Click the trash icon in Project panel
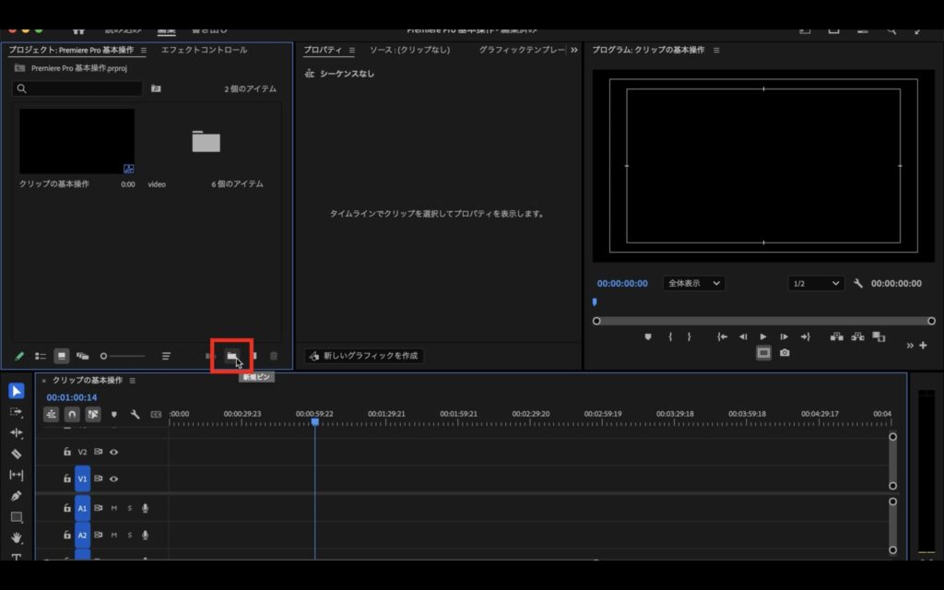Viewport: 944px width, 590px height. pyautogui.click(x=273, y=356)
